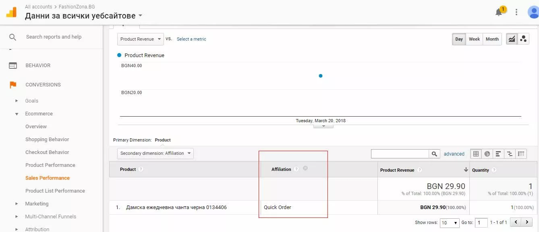539x232 pixels.
Task: Open the Product List Performance report
Action: coord(55,191)
